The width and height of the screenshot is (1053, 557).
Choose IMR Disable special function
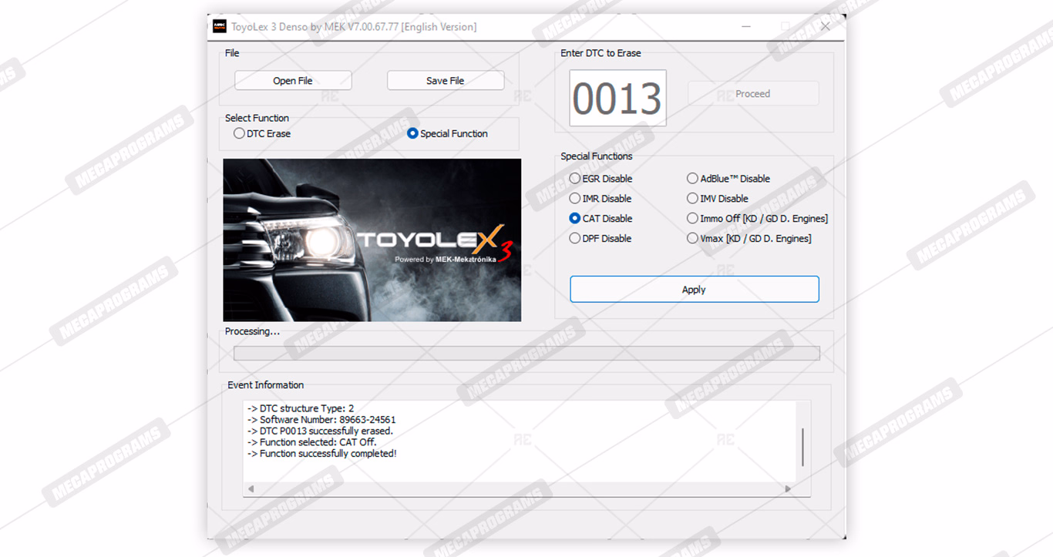point(600,199)
